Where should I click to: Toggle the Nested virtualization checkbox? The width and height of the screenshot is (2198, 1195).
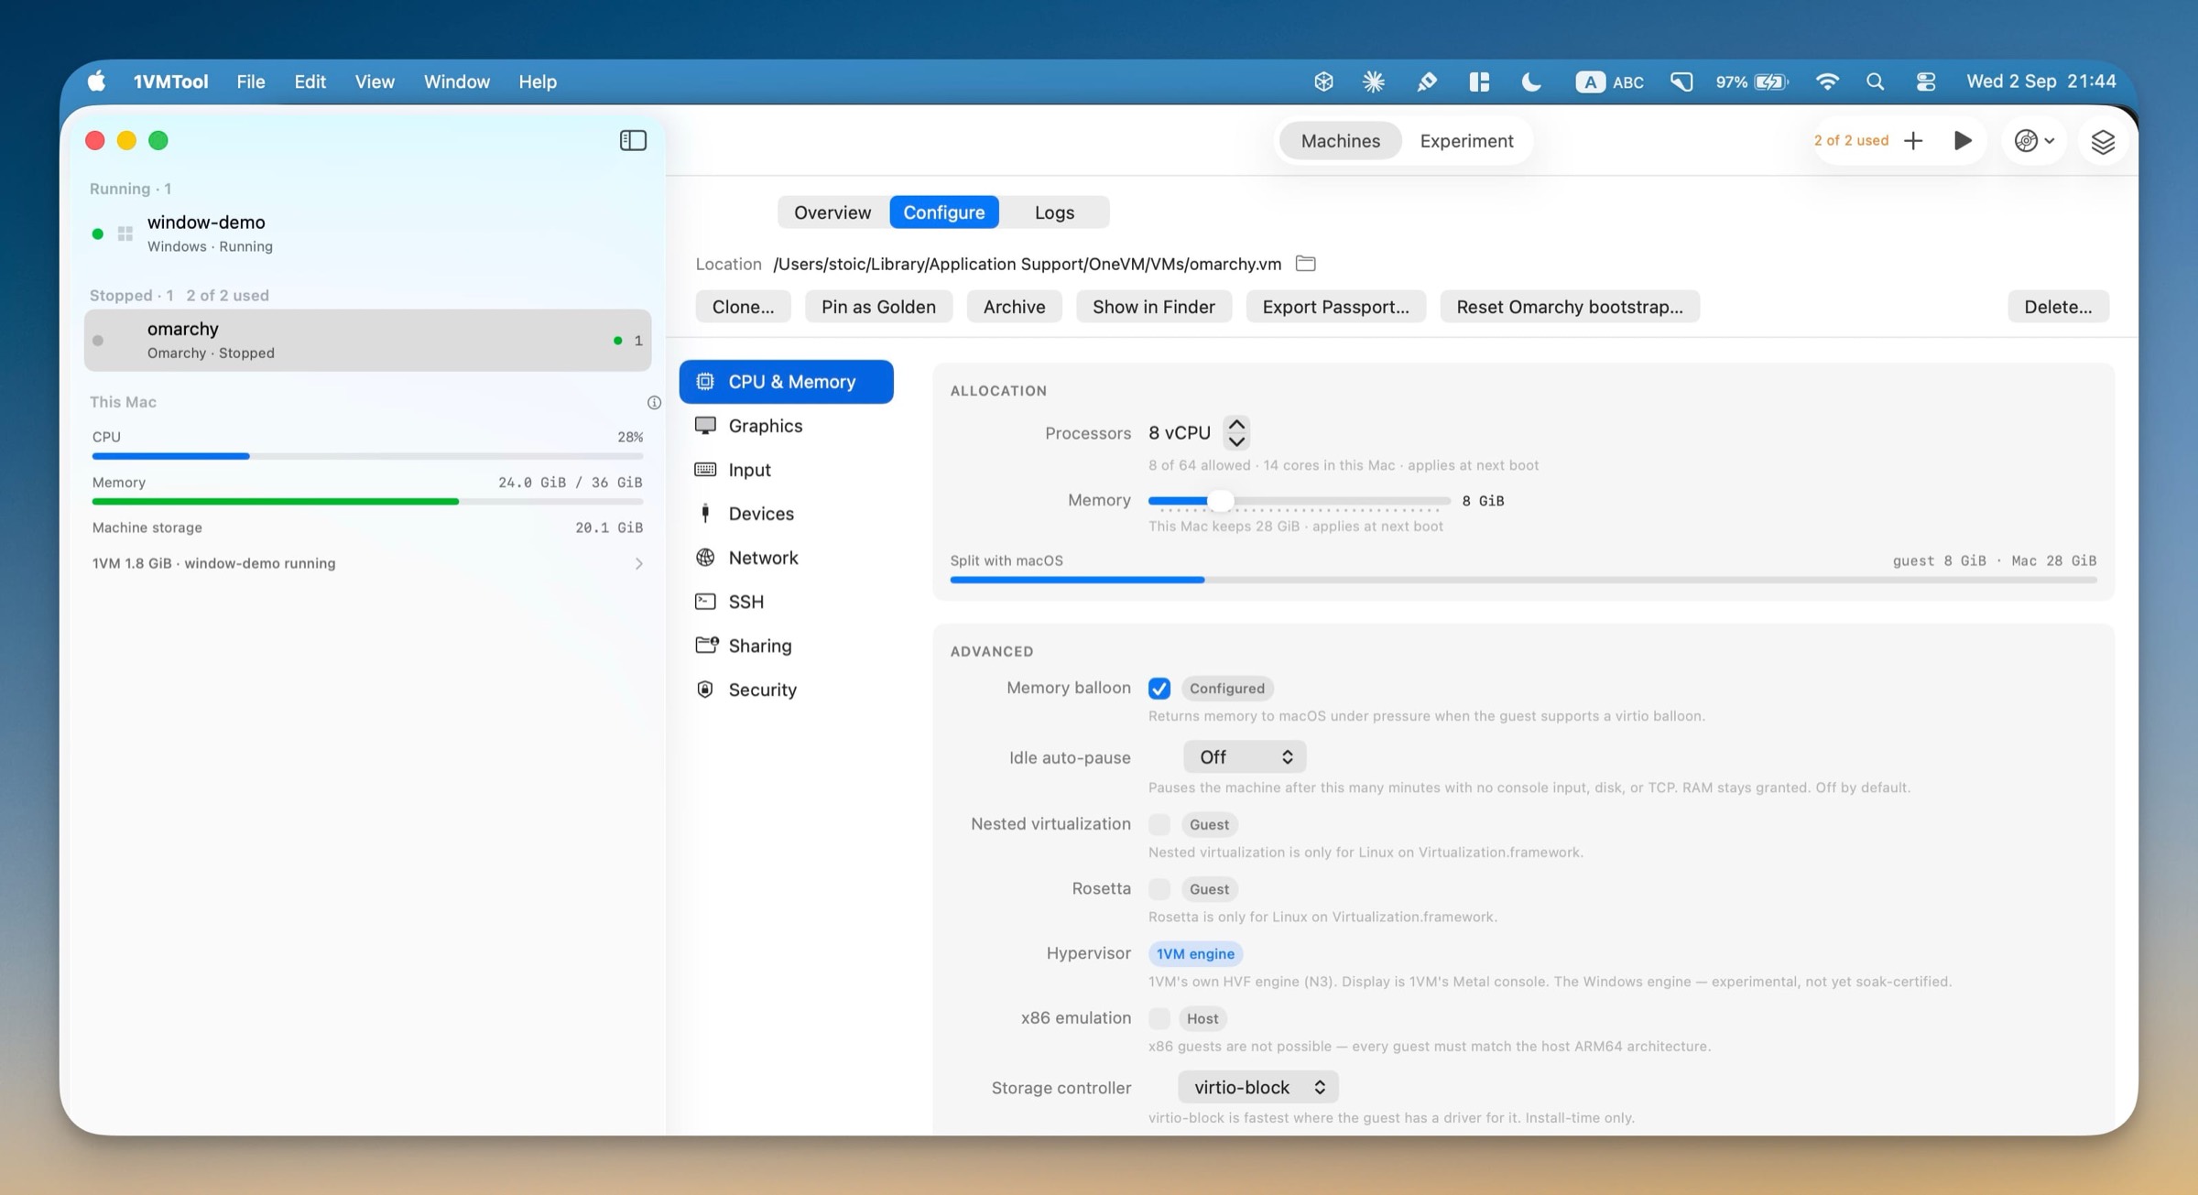1159,824
